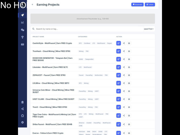Save the Litestake MultiFaucet project
Viewport: 180px width, 135px height.
[129, 67]
